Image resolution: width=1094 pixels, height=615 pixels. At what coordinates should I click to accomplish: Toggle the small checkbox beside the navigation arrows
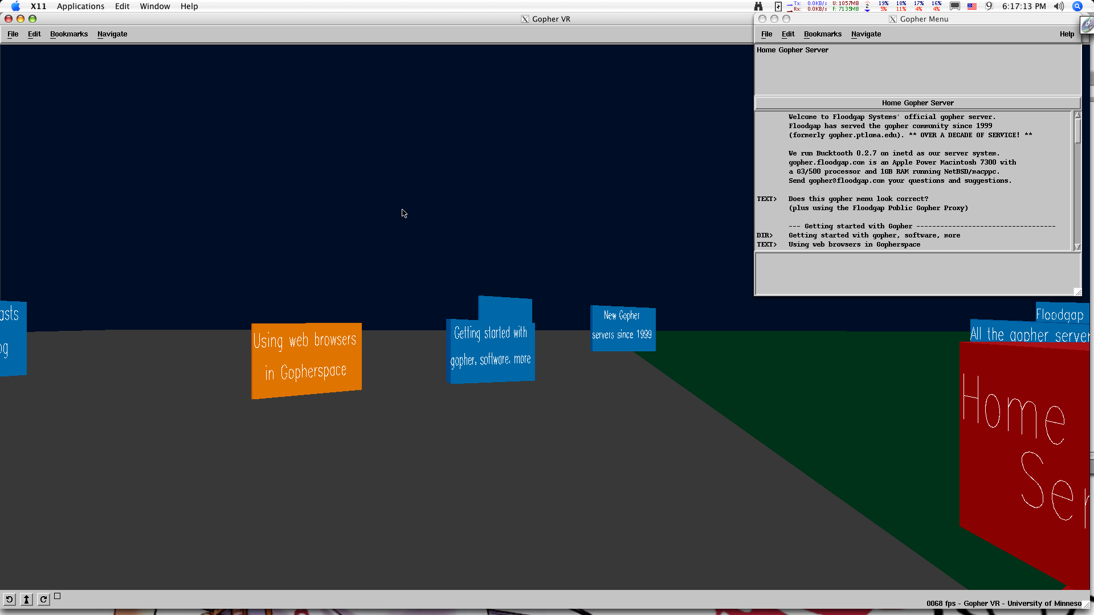57,596
